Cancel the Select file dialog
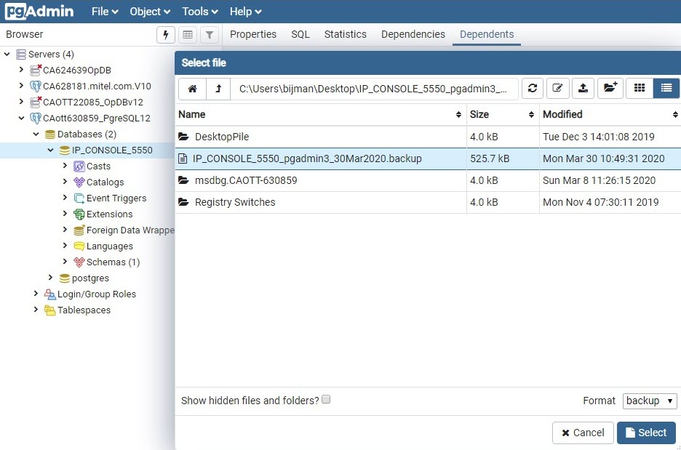The image size is (681, 450). click(582, 432)
